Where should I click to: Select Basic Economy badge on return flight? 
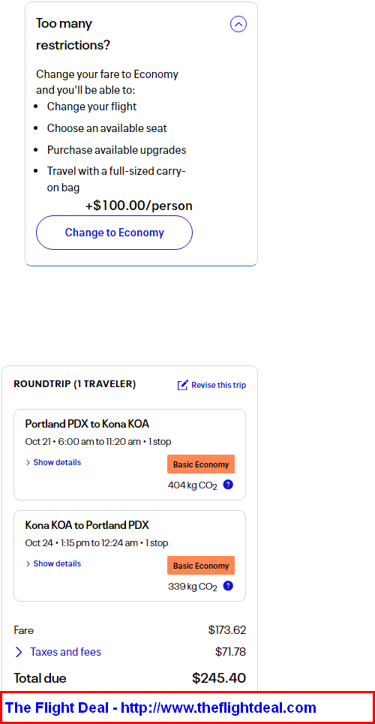tap(201, 565)
